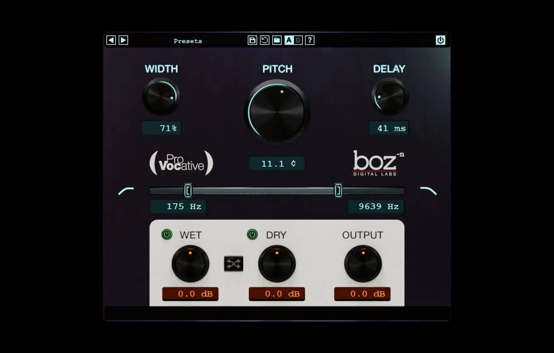Image resolution: width=554 pixels, height=353 pixels.
Task: Edit the WET 0.0 dB value field
Action: click(190, 294)
